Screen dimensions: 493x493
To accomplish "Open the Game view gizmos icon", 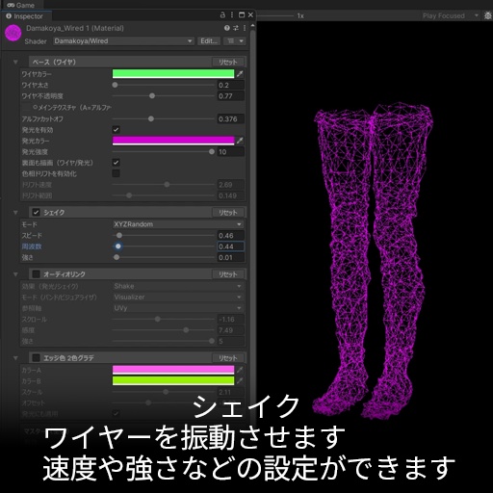I will (x=488, y=15).
